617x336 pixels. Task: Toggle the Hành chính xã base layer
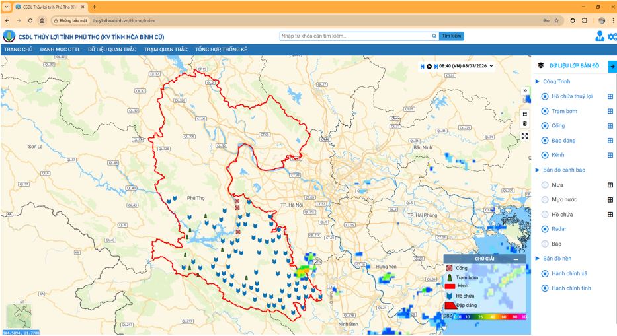pos(545,273)
